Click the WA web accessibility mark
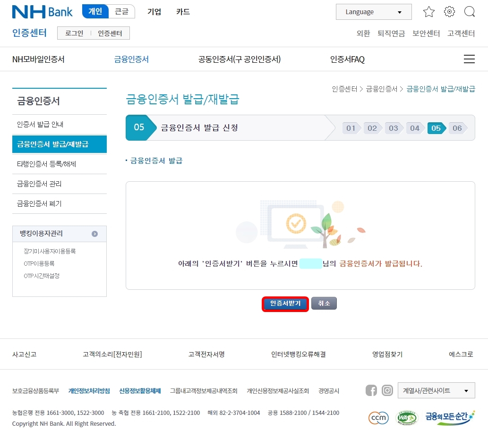The image size is (488, 430). point(406,418)
